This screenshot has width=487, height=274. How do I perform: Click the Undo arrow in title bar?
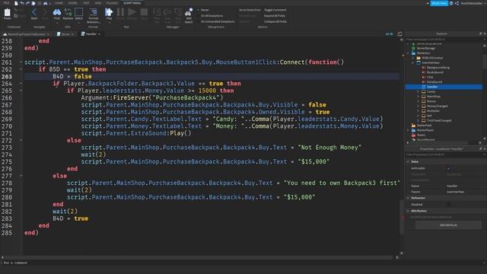pos(22,3)
